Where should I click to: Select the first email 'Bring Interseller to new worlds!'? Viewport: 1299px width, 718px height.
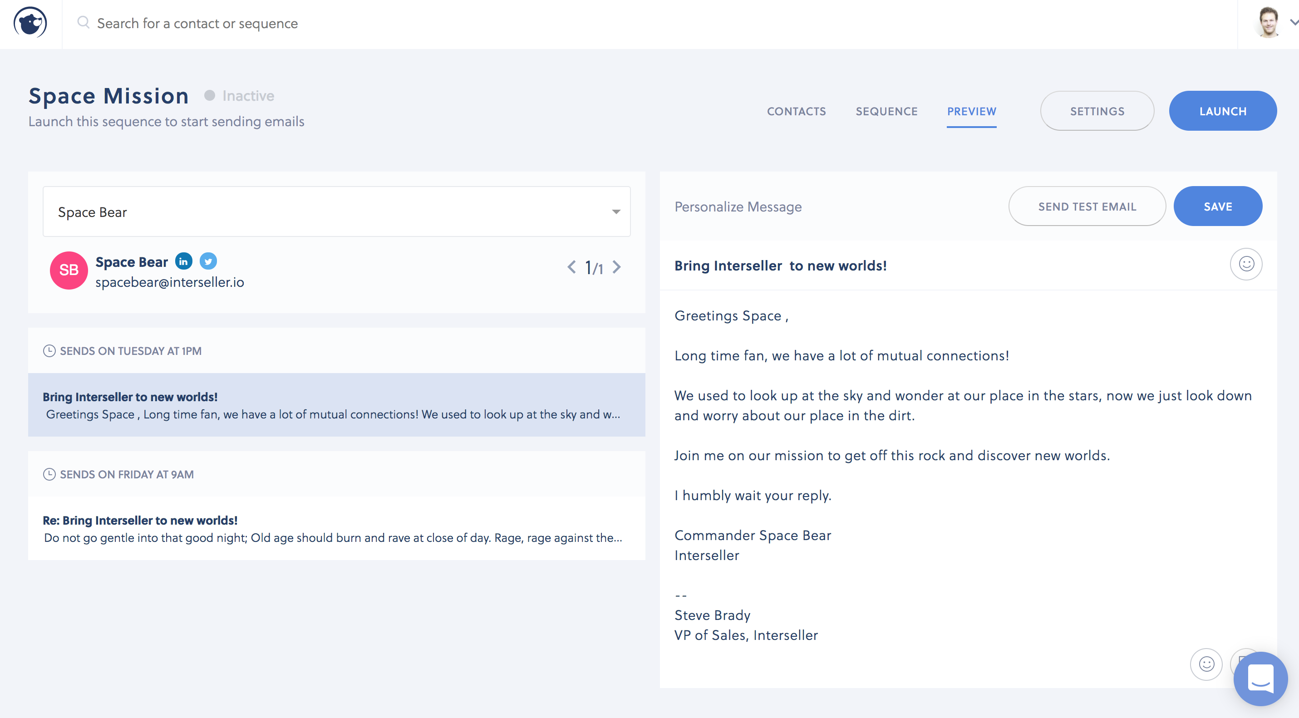pyautogui.click(x=337, y=405)
